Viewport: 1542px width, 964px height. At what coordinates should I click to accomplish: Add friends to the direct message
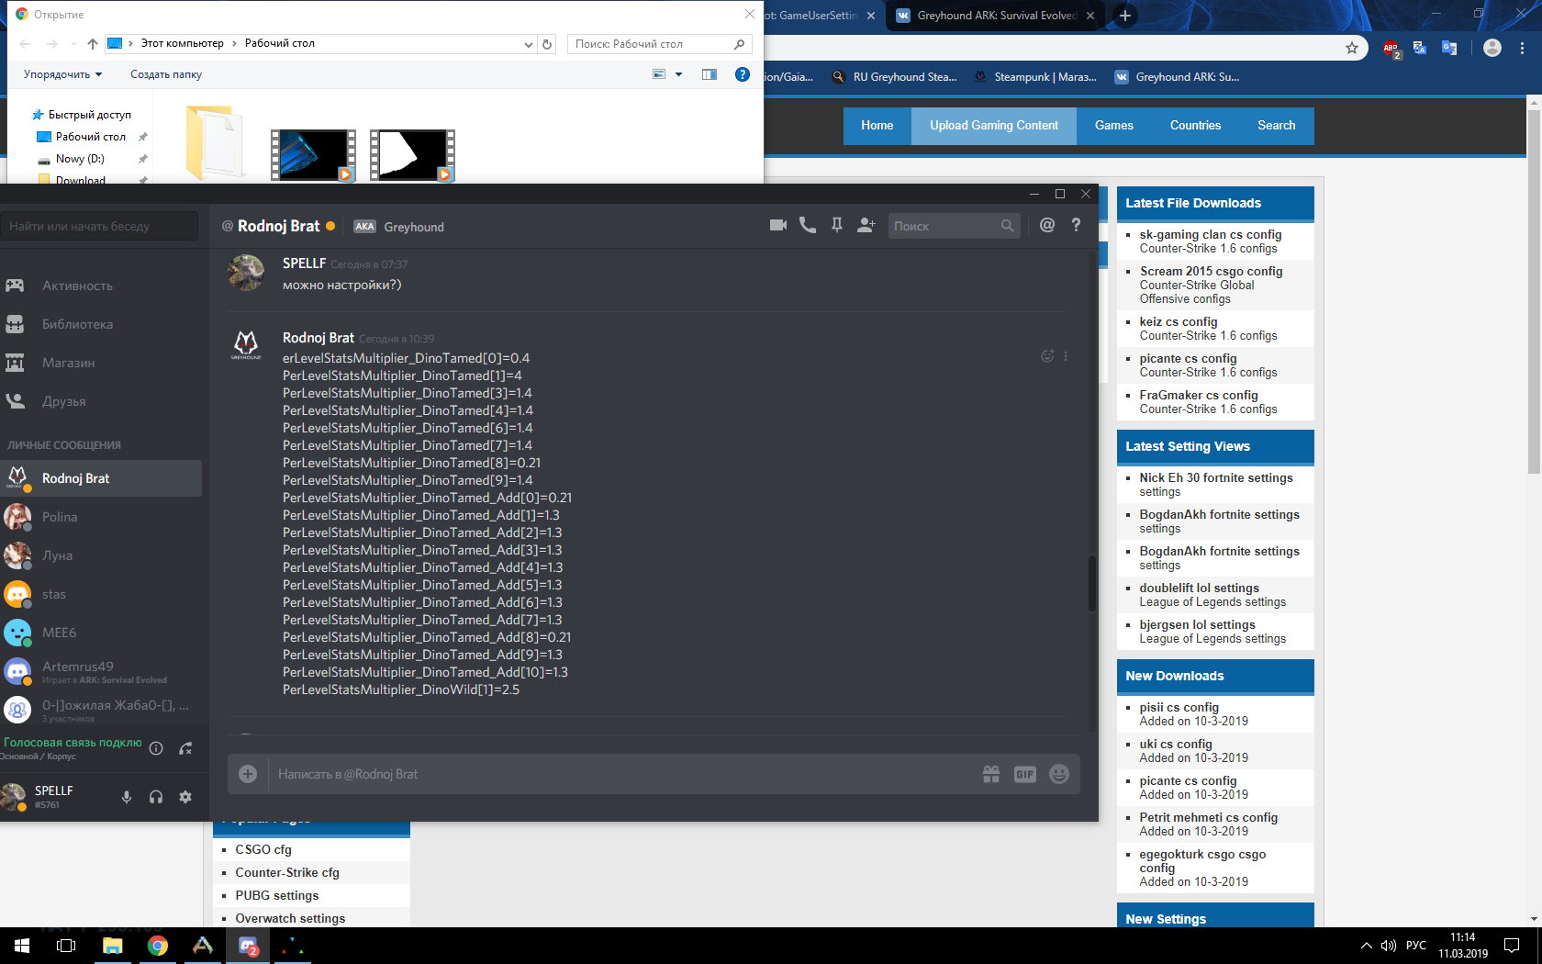click(866, 226)
